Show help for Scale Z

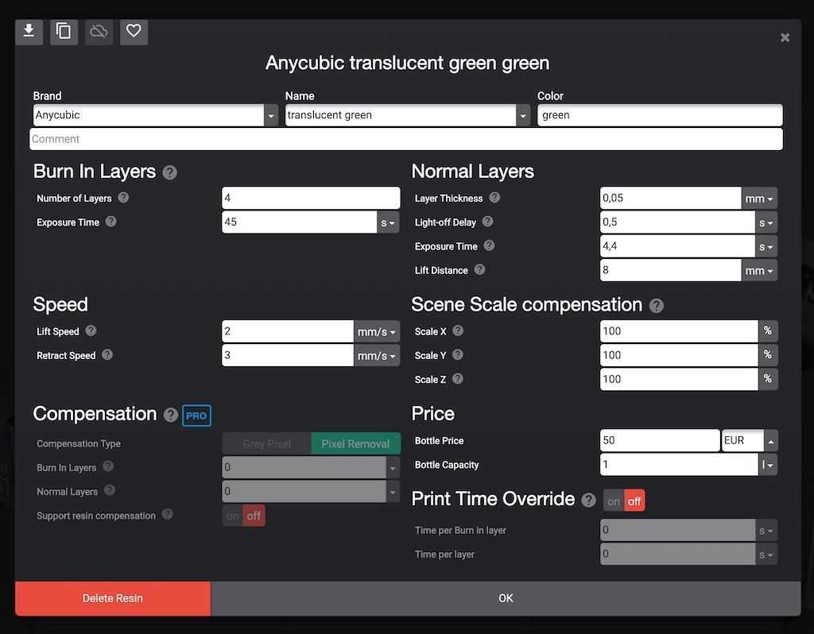457,378
